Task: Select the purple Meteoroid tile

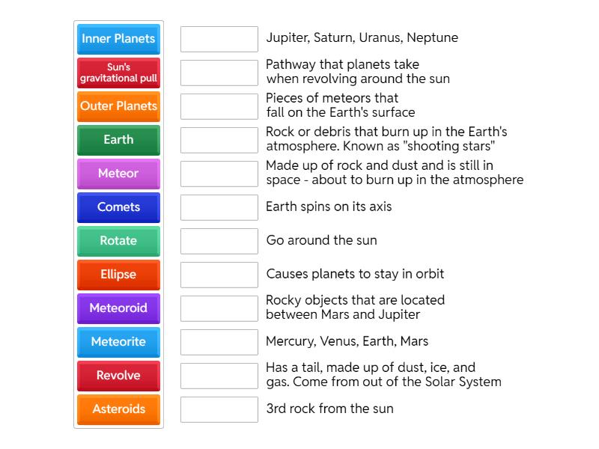Action: click(118, 308)
